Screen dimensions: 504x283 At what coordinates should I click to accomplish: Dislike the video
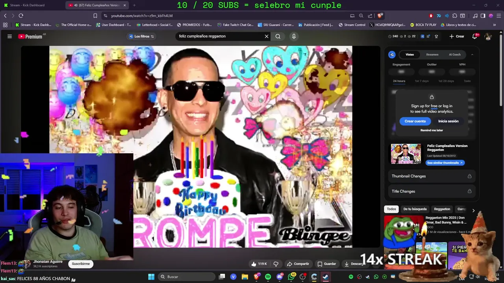point(276,264)
